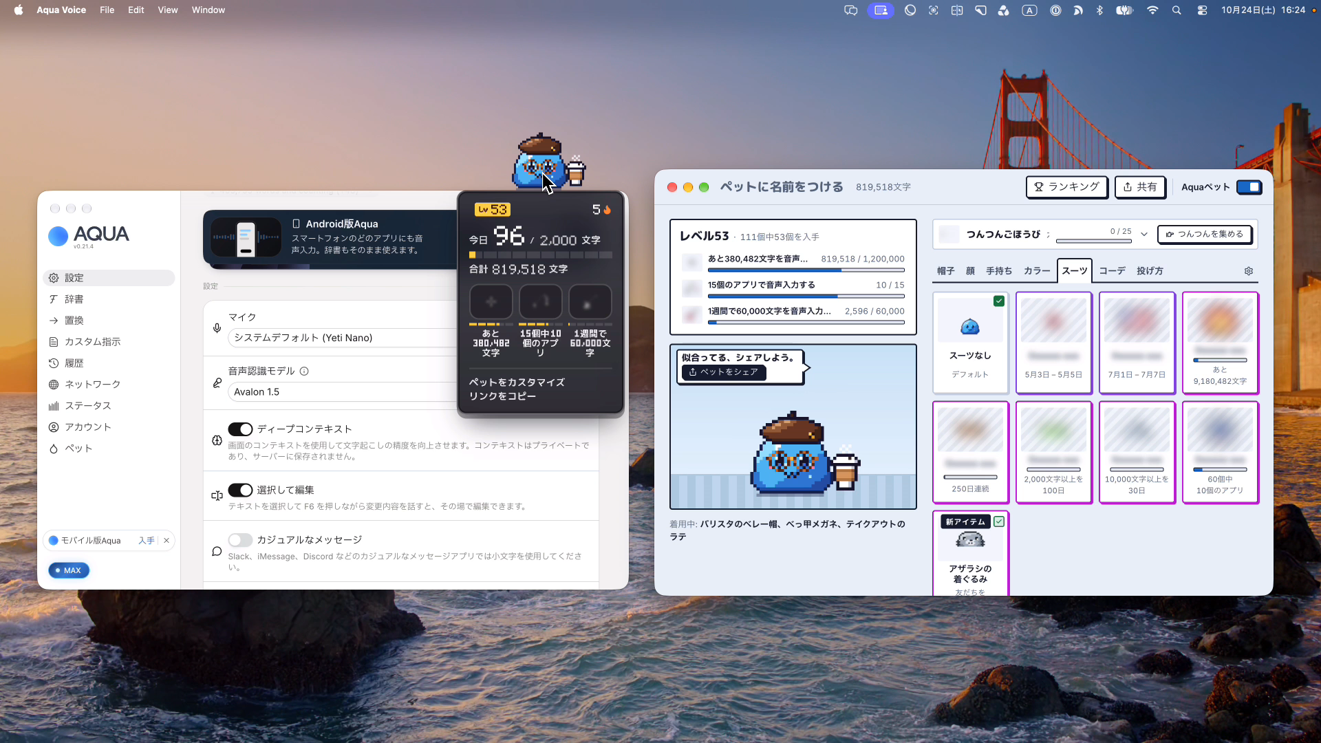
Task: Open the 辞書 sidebar item
Action: (109, 299)
